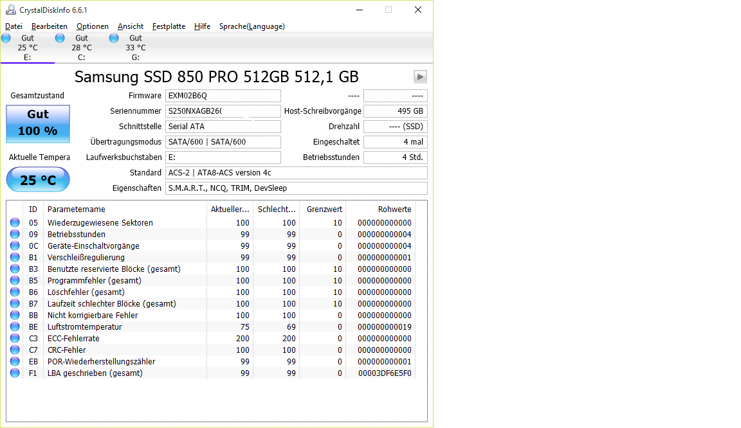The image size is (741, 428).
Task: Click 'Löschfehler (gesamt)' parameter name
Action: pyautogui.click(x=86, y=292)
